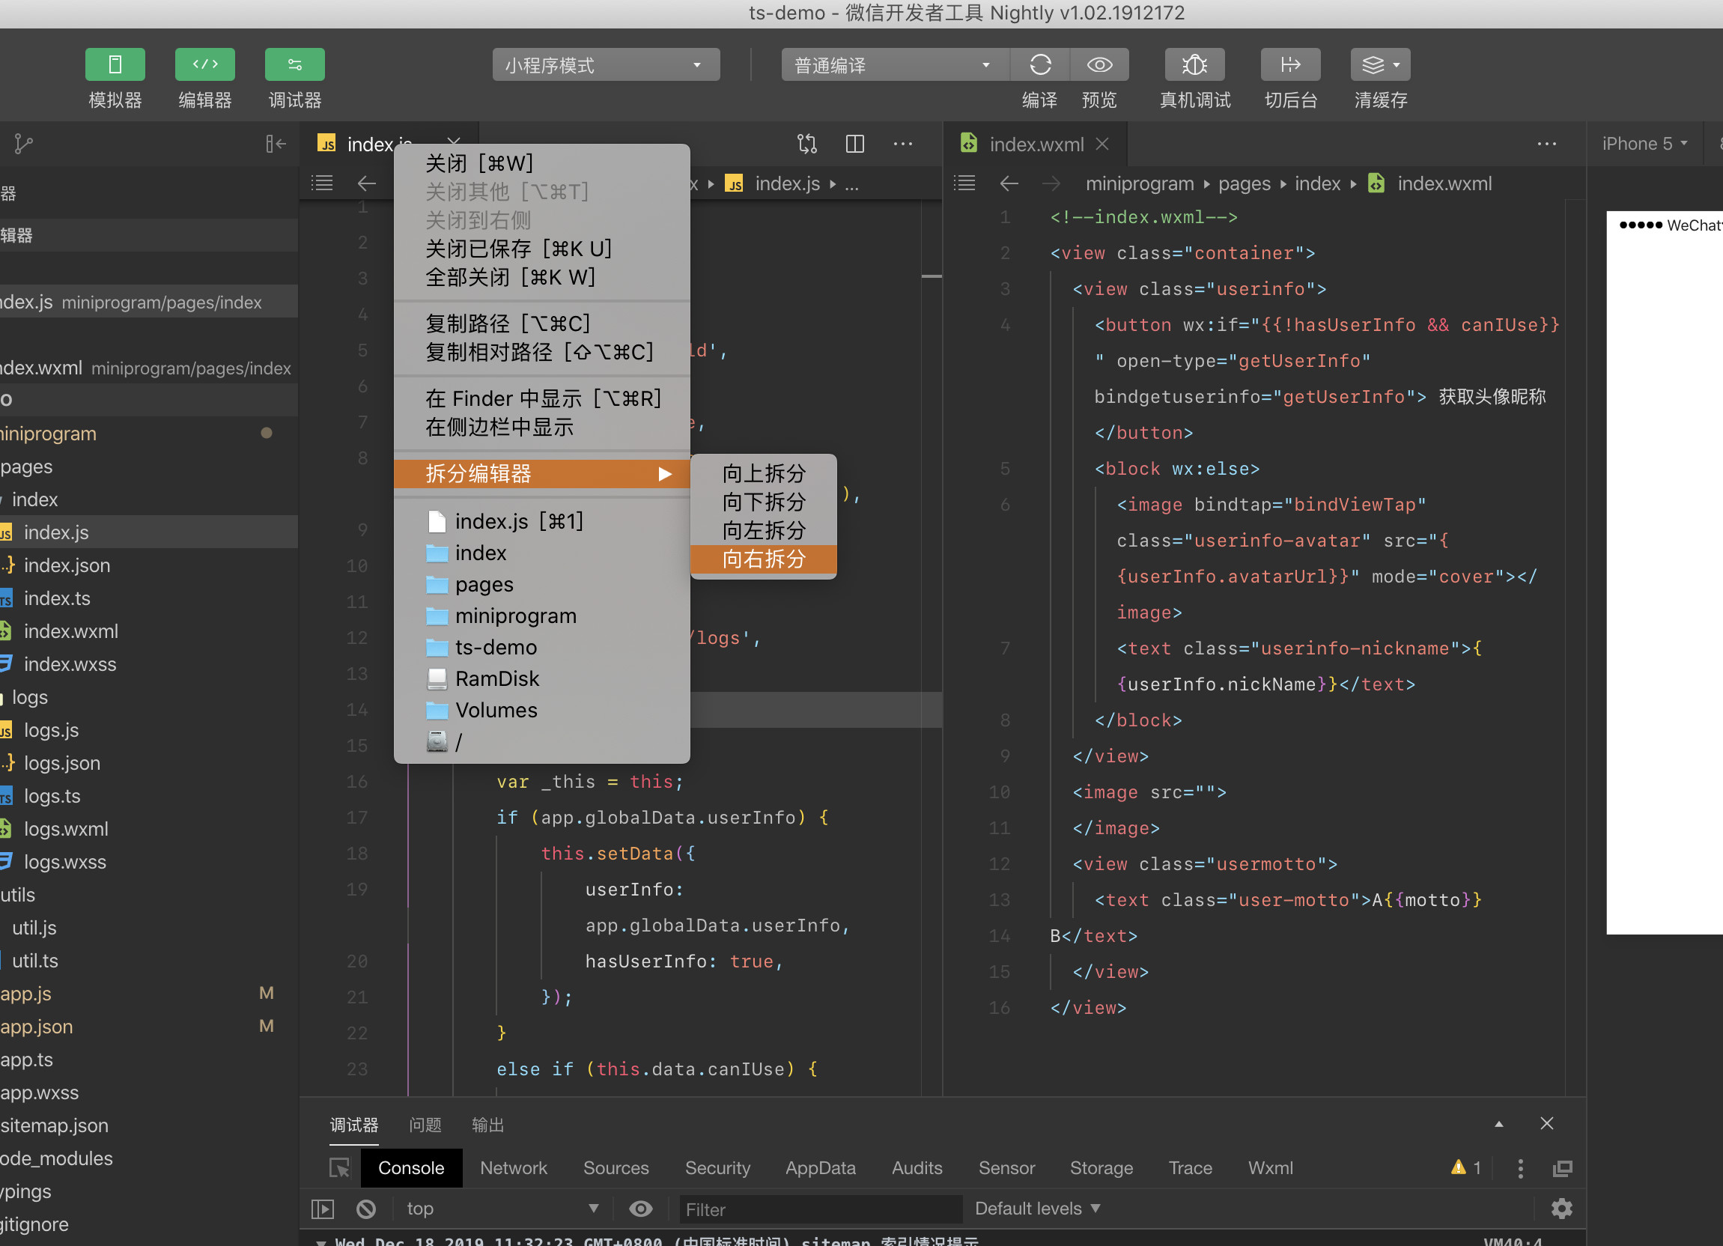Select 向下拆分 in the split submenu
Image resolution: width=1723 pixels, height=1246 pixels.
764,502
